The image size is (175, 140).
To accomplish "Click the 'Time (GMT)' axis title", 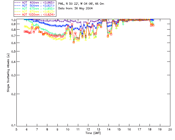I will pyautogui.click(x=93, y=133).
